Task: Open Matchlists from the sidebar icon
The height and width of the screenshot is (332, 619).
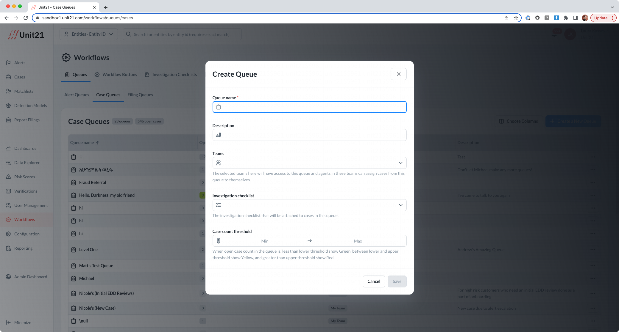Action: [x=8, y=91]
